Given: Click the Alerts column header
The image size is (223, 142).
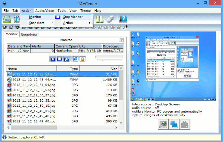Looking at the screenshot, I should click(x=42, y=46).
